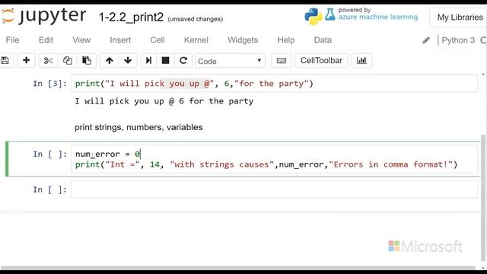Cut selected cell with scissors icon
This screenshot has width=487, height=274.
(48, 60)
